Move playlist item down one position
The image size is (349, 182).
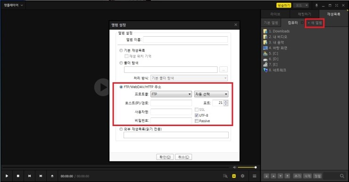[281, 176]
